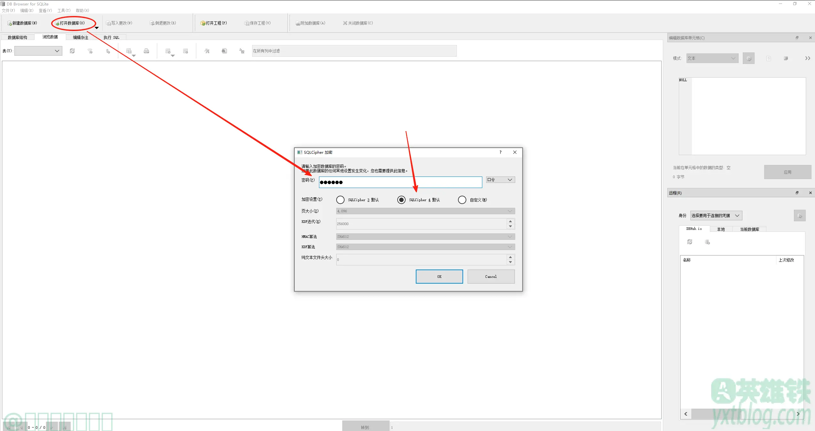Screen dimensions: 815x431
Task: Switch to Current Database (当前数据库) tab
Action: pos(749,229)
